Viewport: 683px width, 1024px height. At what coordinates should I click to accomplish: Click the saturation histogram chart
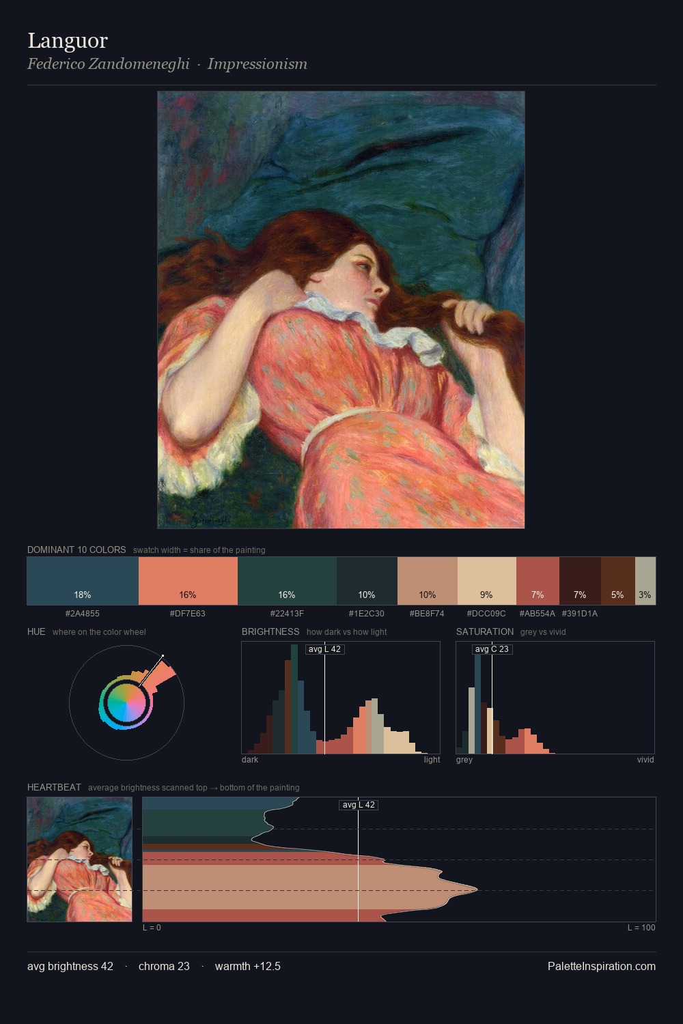point(555,698)
